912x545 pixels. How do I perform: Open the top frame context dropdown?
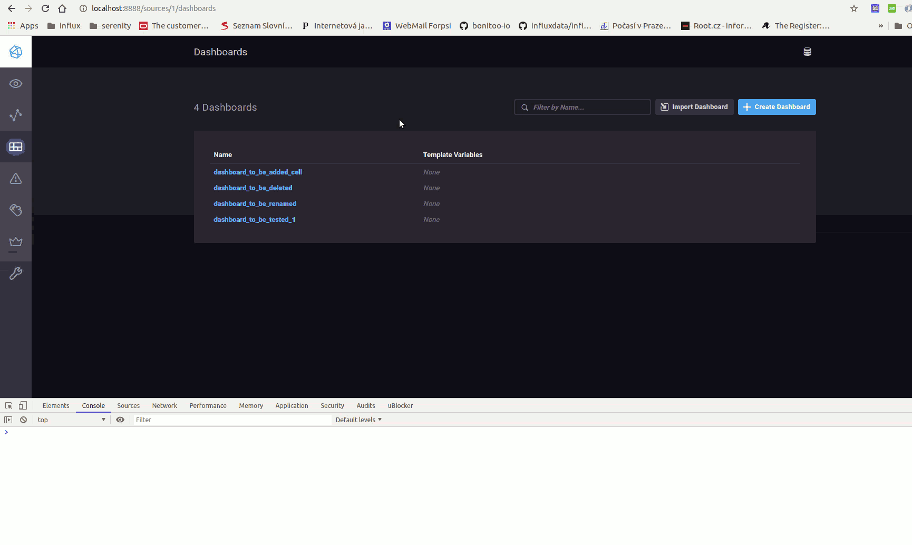click(71, 420)
